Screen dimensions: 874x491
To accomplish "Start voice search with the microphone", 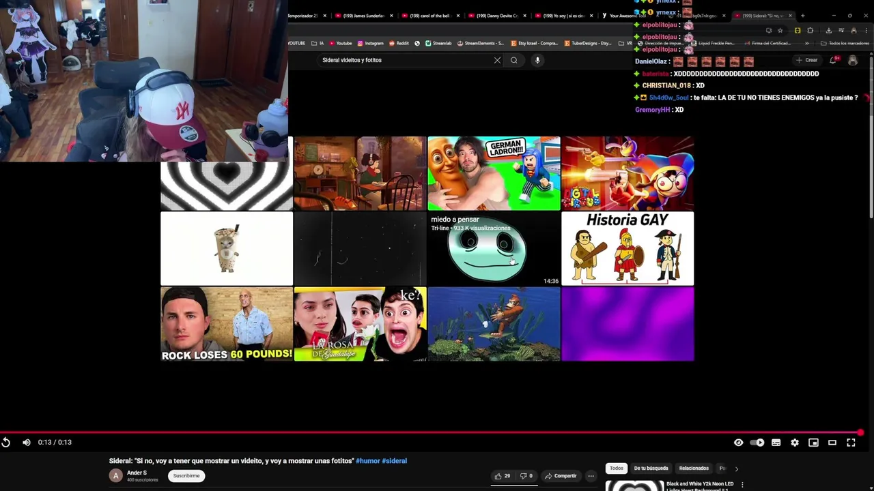I will point(537,60).
